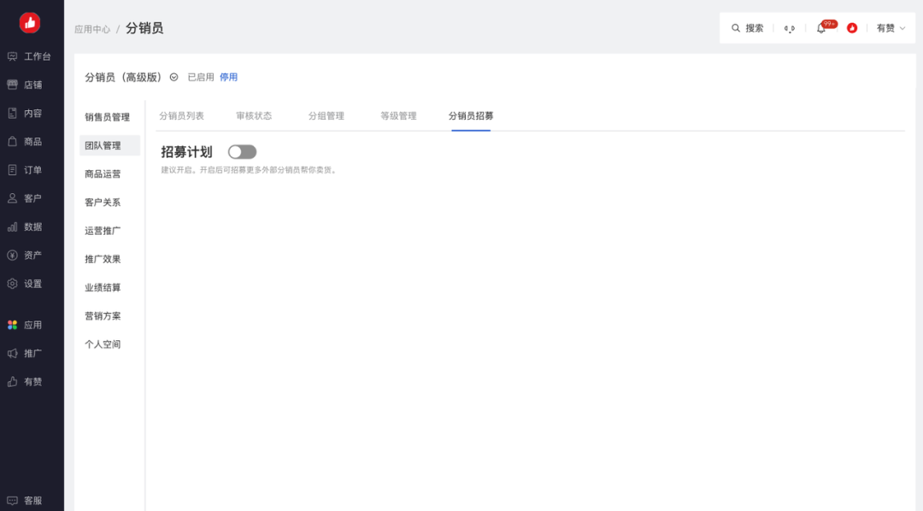This screenshot has height=511, width=923.
Task: View orders via the 订单 sidebar icon
Action: pyautogui.click(x=32, y=169)
